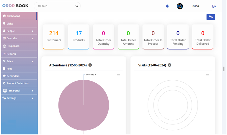Open the Amount Collection page

pos(17,83)
